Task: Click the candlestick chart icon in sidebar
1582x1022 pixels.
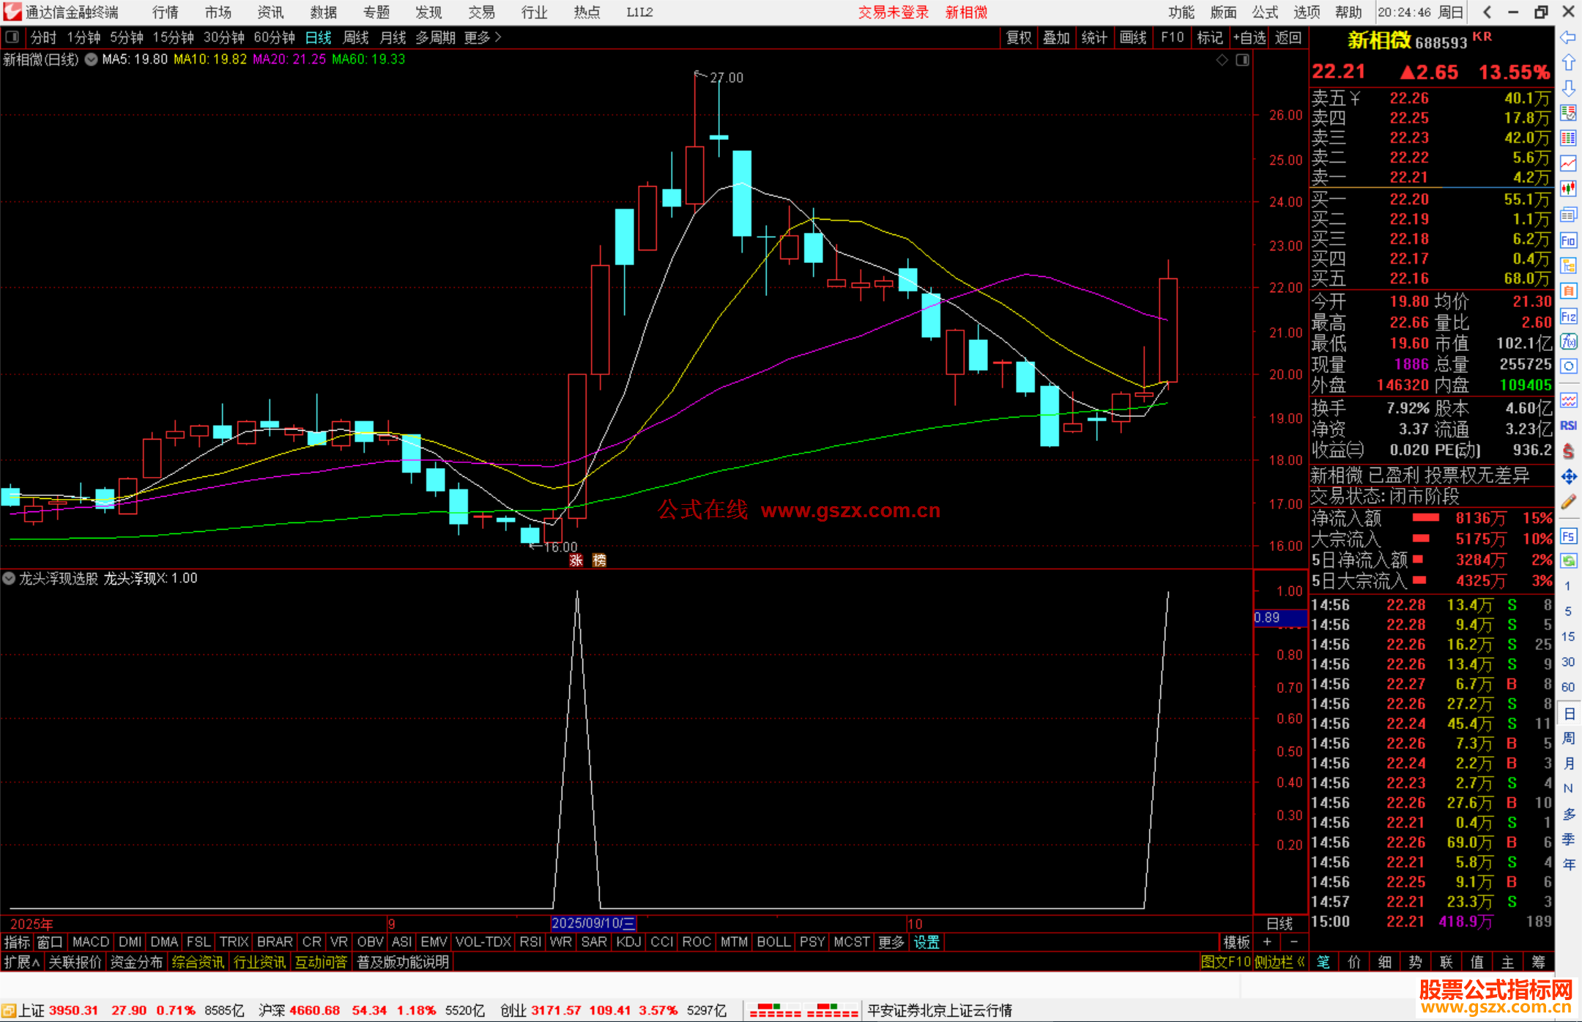Action: pyautogui.click(x=1568, y=189)
